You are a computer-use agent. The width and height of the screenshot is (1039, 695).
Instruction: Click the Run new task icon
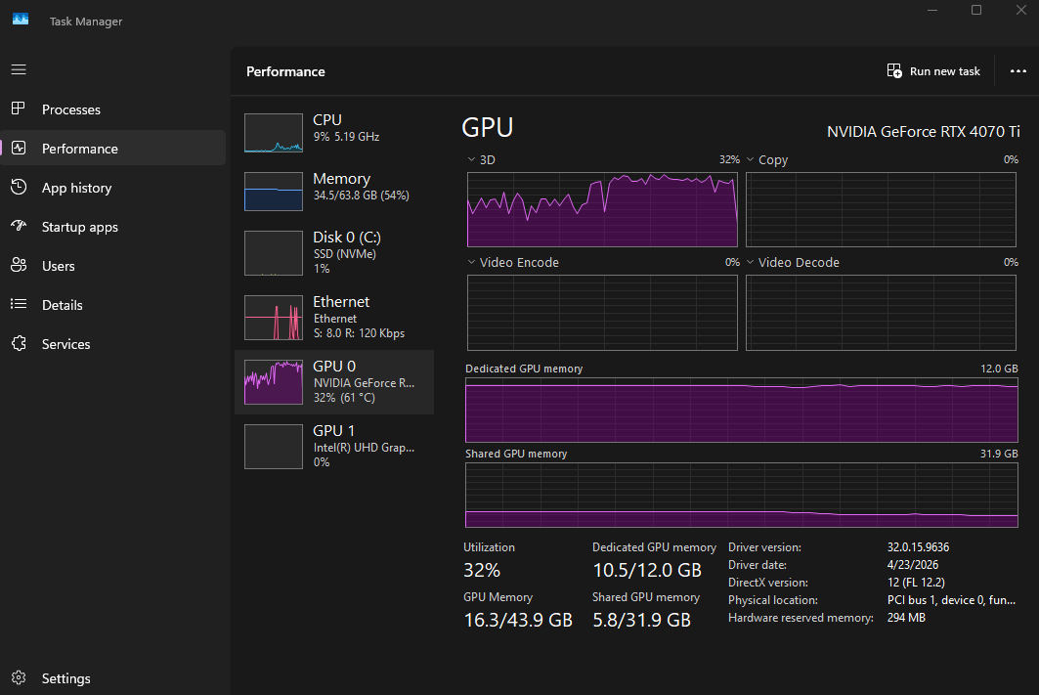pos(894,71)
